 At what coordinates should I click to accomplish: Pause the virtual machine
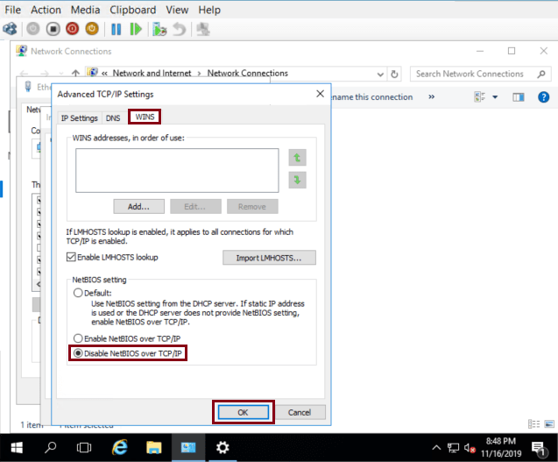click(116, 29)
